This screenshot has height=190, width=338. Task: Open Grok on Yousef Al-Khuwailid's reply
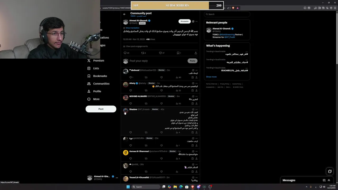pos(193,177)
